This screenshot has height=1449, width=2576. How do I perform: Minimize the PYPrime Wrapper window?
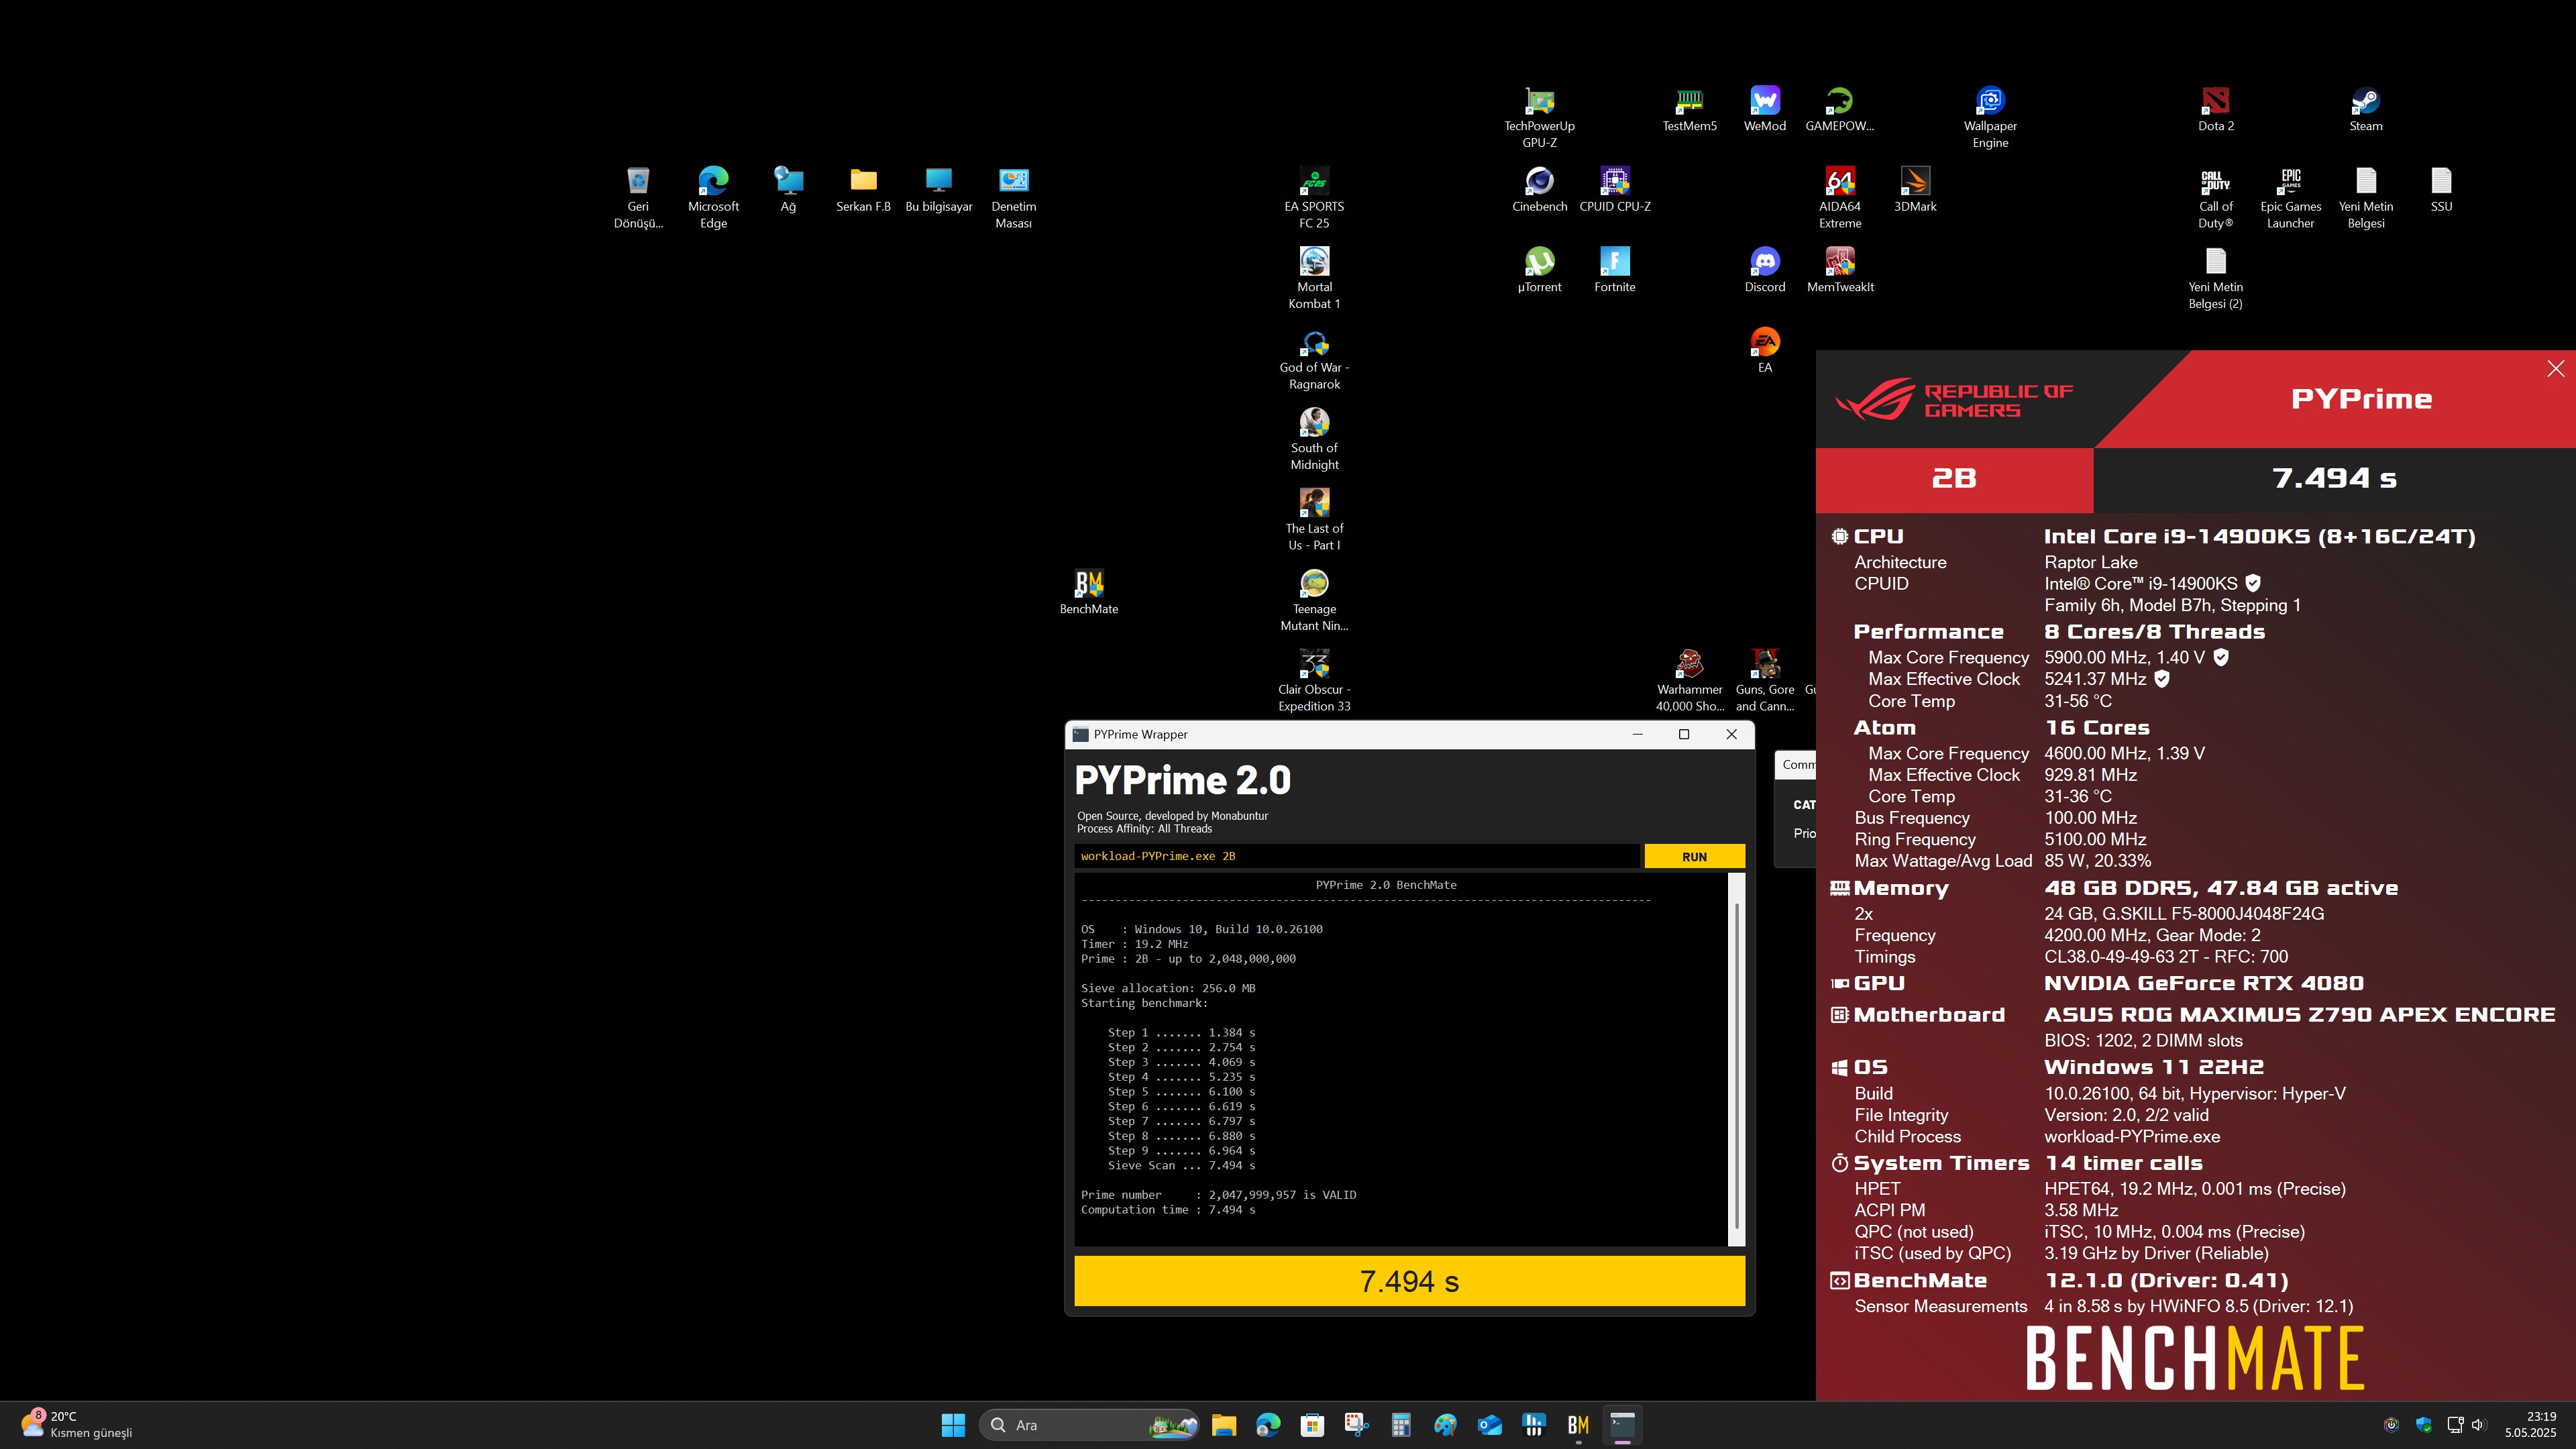pos(1637,734)
